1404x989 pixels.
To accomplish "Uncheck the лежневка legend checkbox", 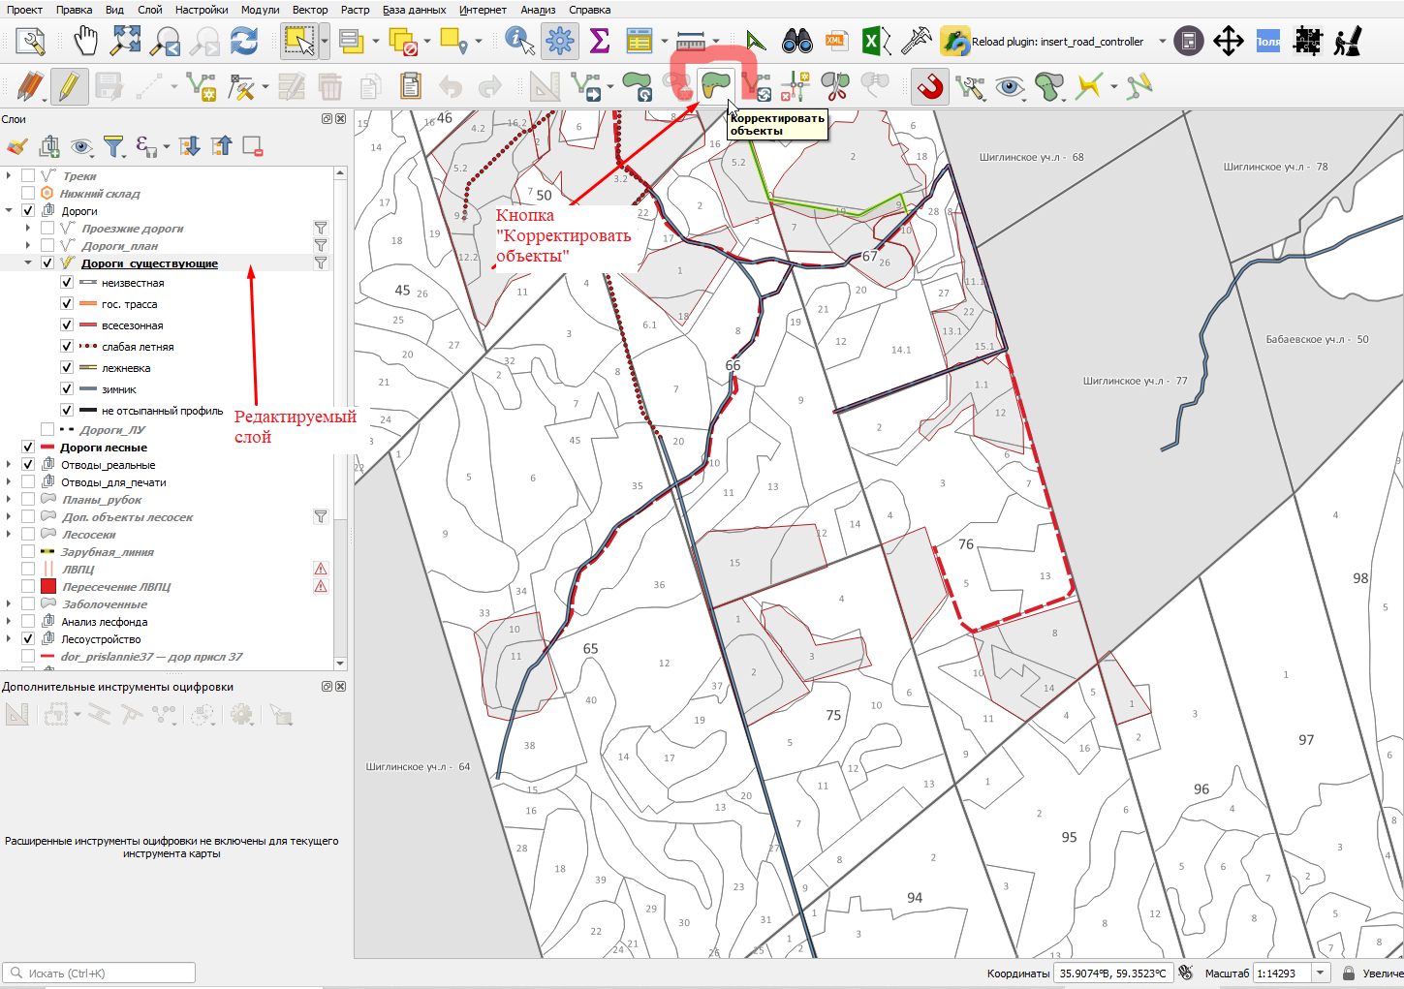I will coord(67,367).
